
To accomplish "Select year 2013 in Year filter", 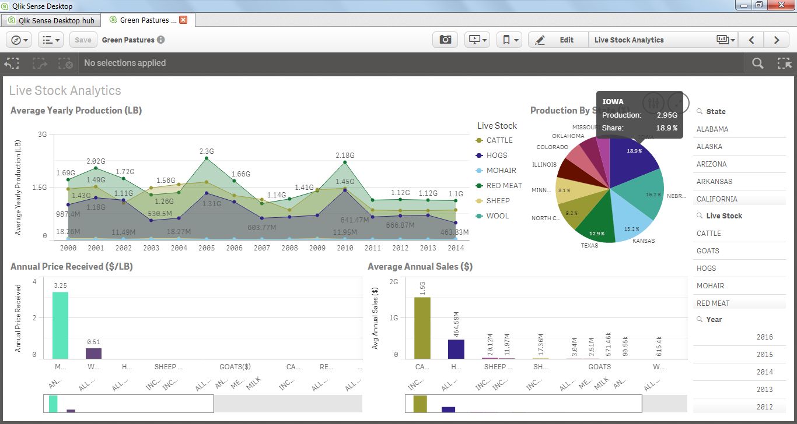I will click(739, 389).
